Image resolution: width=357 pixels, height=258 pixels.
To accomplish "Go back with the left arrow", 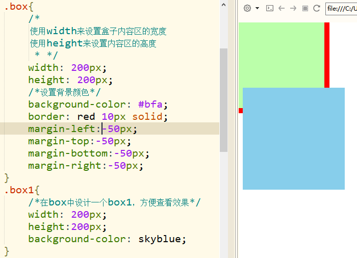I will [x=282, y=9].
